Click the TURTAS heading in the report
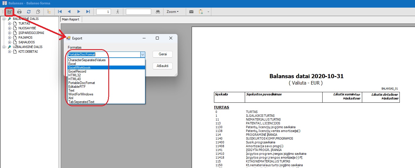This screenshot has height=168, width=415. [222, 107]
